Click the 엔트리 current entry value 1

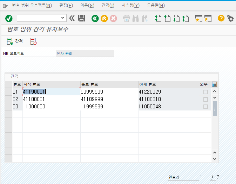(201, 177)
